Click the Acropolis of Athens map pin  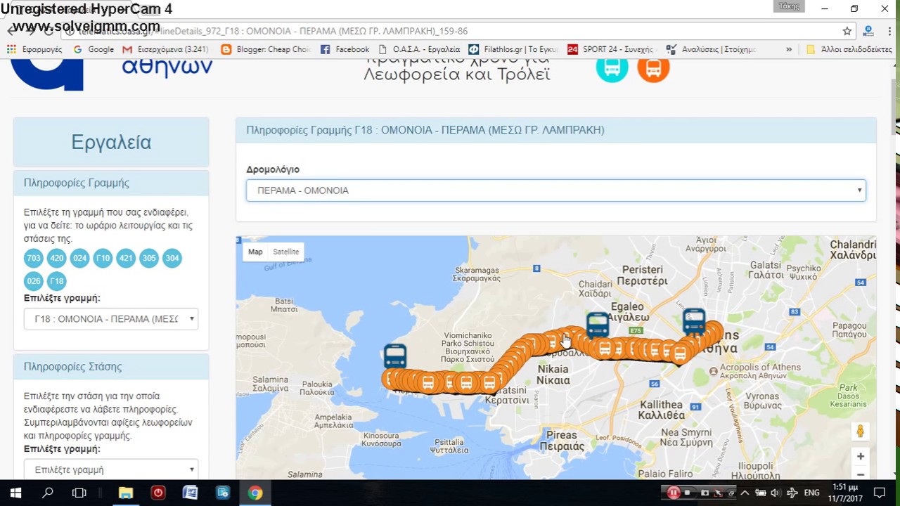pyautogui.click(x=714, y=370)
